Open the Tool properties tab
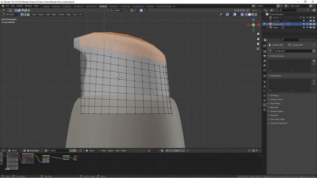The height and width of the screenshot is (178, 317). point(264,46)
